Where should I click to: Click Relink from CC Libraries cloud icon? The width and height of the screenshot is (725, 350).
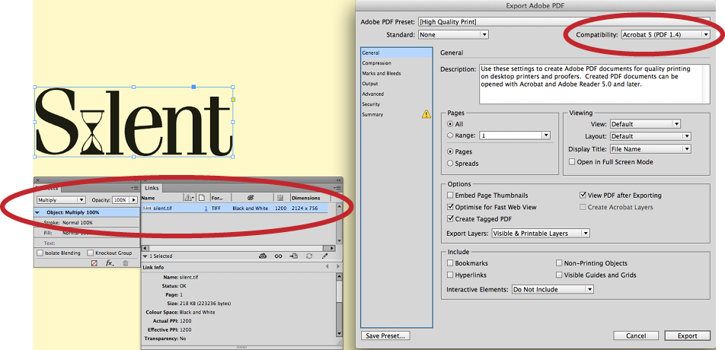pos(263,256)
